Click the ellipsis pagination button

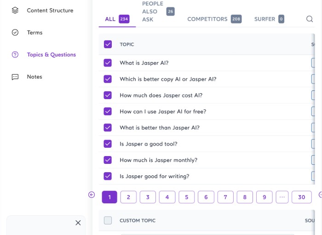(282, 197)
